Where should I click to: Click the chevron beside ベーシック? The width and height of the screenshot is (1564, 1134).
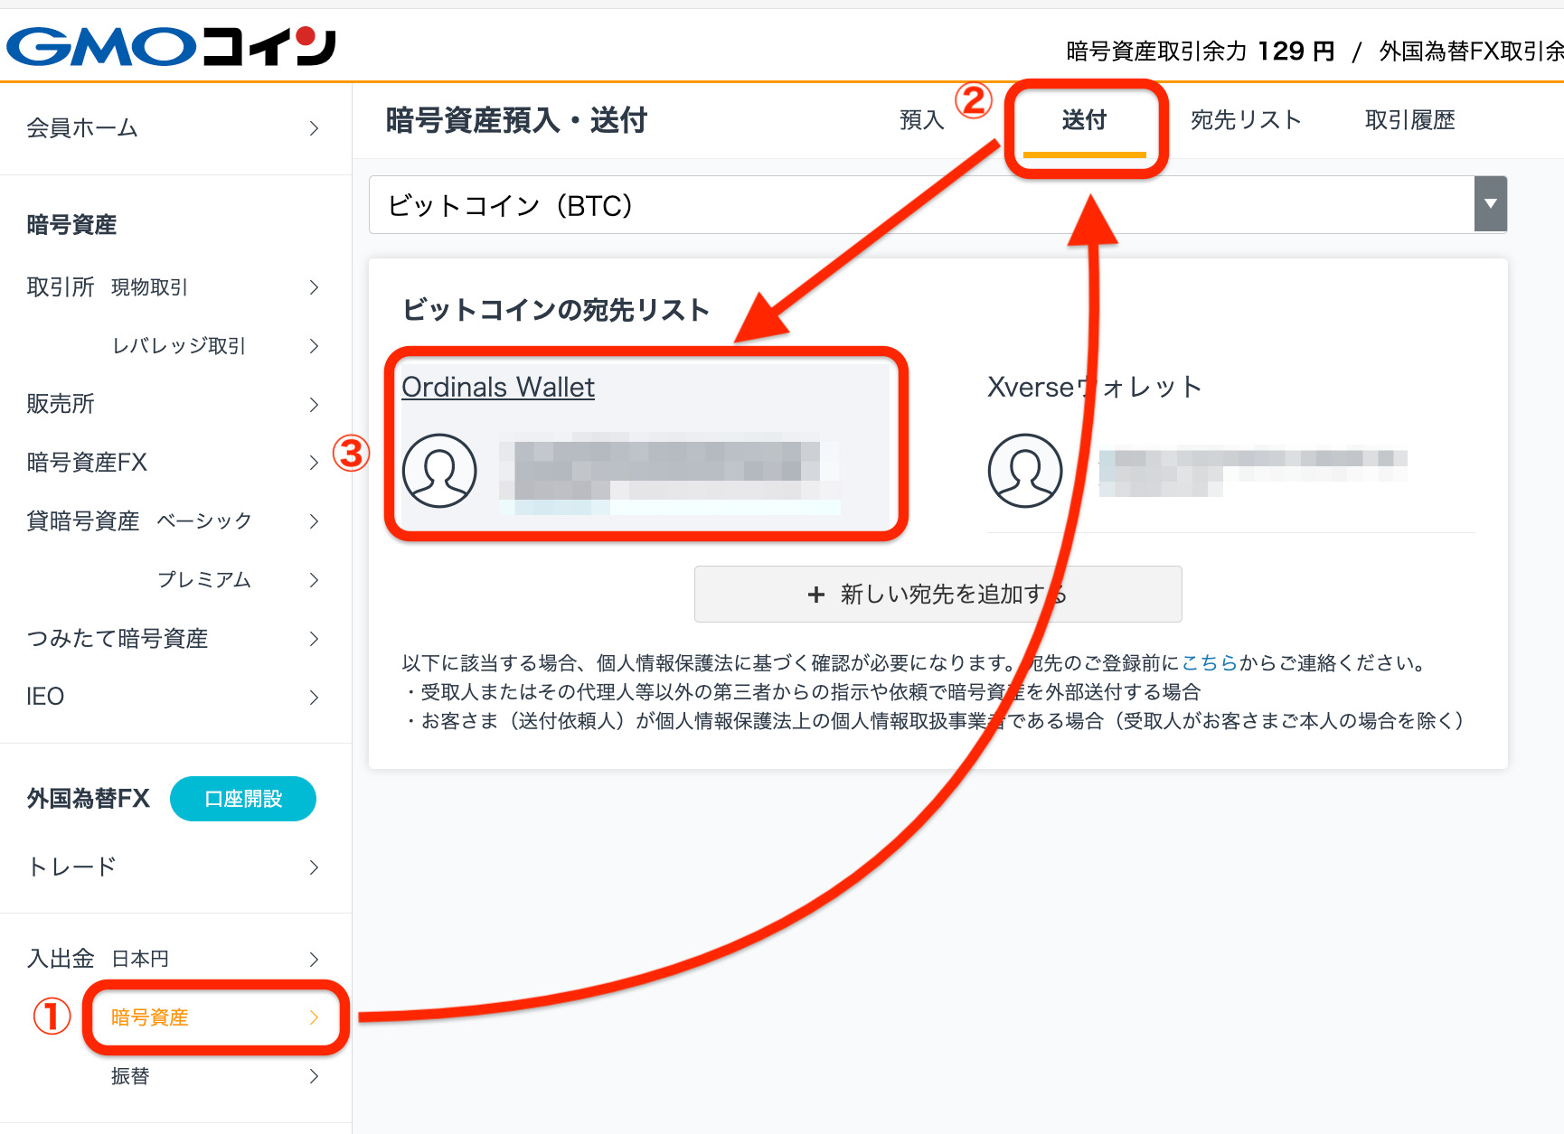click(x=314, y=521)
